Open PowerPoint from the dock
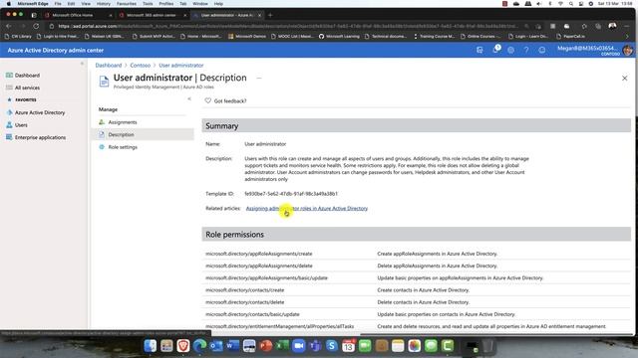This screenshot has height=358, width=638. pyautogui.click(x=266, y=346)
